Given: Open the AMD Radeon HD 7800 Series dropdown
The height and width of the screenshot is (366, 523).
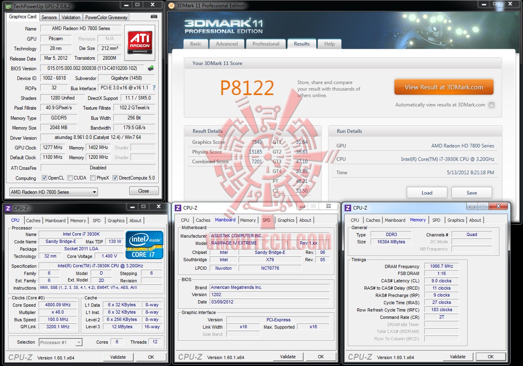Looking at the screenshot, I should [54, 192].
